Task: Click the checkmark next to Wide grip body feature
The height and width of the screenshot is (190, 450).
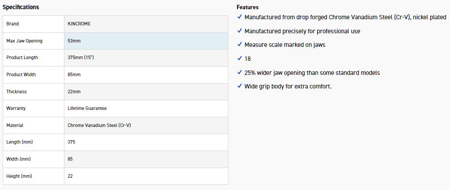Action: pyautogui.click(x=239, y=86)
